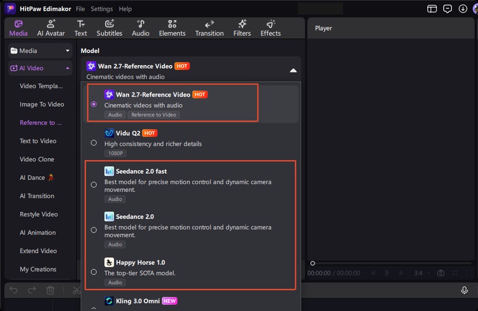
Task: Step to next frame in Player
Action: pos(401,273)
